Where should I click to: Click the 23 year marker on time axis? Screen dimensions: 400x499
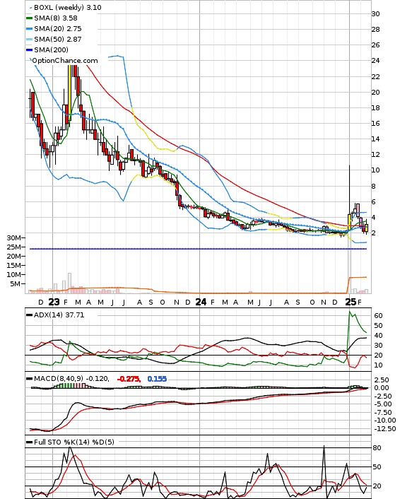pyautogui.click(x=54, y=302)
